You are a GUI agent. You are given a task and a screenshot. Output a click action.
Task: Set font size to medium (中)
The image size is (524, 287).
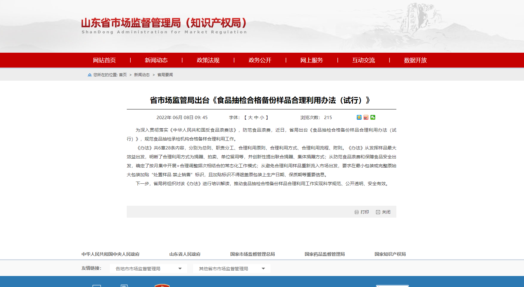point(256,118)
